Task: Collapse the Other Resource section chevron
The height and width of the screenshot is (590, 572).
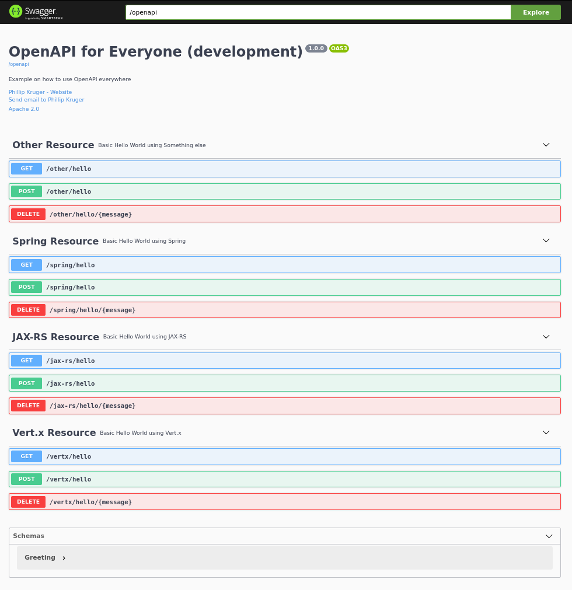Action: [x=546, y=144]
